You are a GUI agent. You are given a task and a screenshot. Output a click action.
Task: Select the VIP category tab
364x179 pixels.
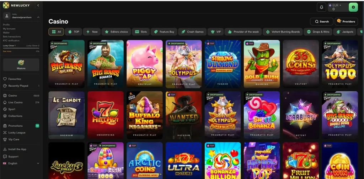[216, 32]
